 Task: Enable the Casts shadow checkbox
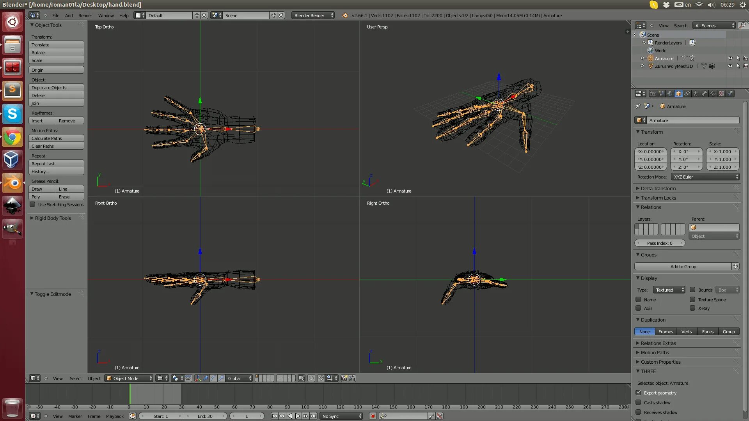(638, 402)
